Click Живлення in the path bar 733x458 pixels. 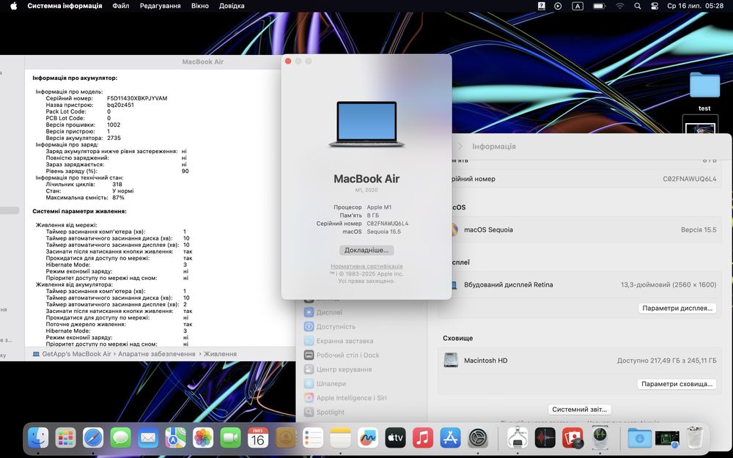pos(220,354)
